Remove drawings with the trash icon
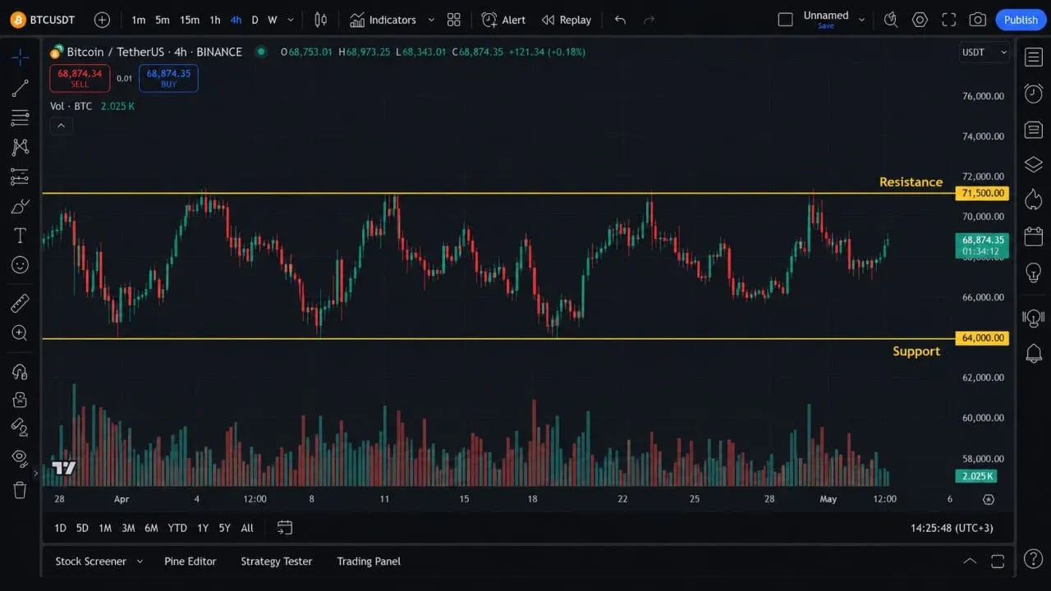1051x591 pixels. coord(20,490)
